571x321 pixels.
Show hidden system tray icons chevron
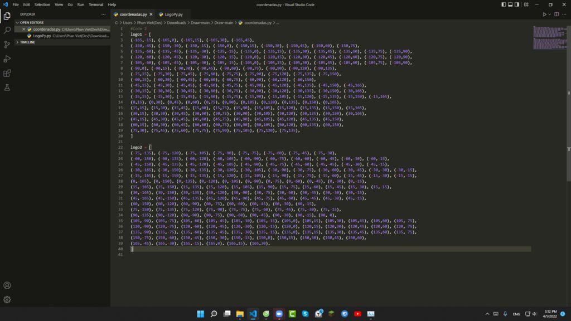tap(487, 314)
